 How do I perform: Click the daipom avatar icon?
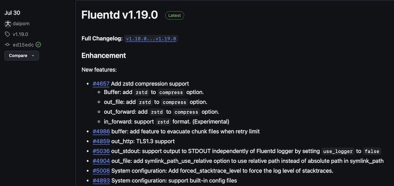pos(8,24)
